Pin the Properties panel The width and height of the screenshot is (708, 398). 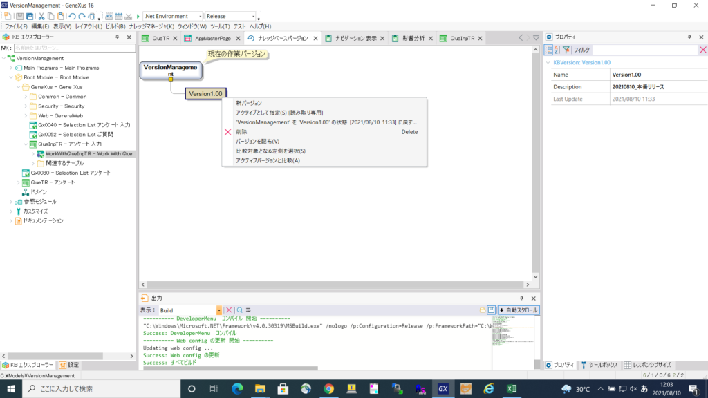point(689,37)
